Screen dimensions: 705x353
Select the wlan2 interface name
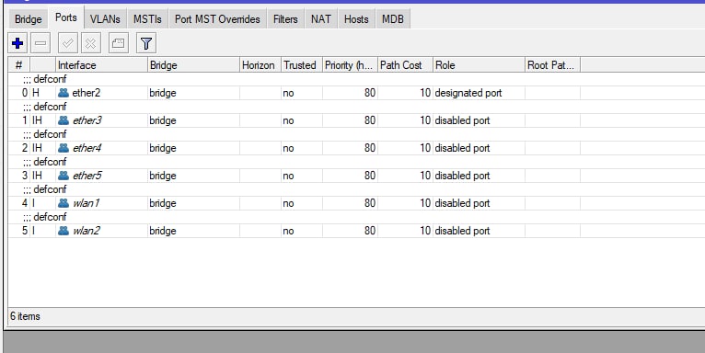click(87, 231)
